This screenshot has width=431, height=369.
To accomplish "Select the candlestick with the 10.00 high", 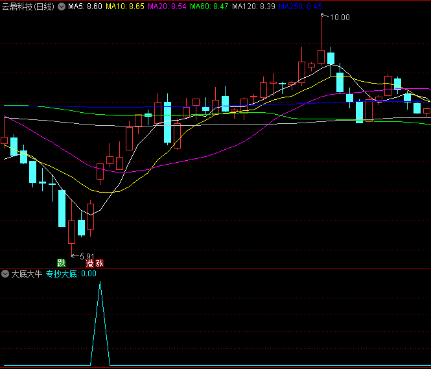I will [321, 56].
